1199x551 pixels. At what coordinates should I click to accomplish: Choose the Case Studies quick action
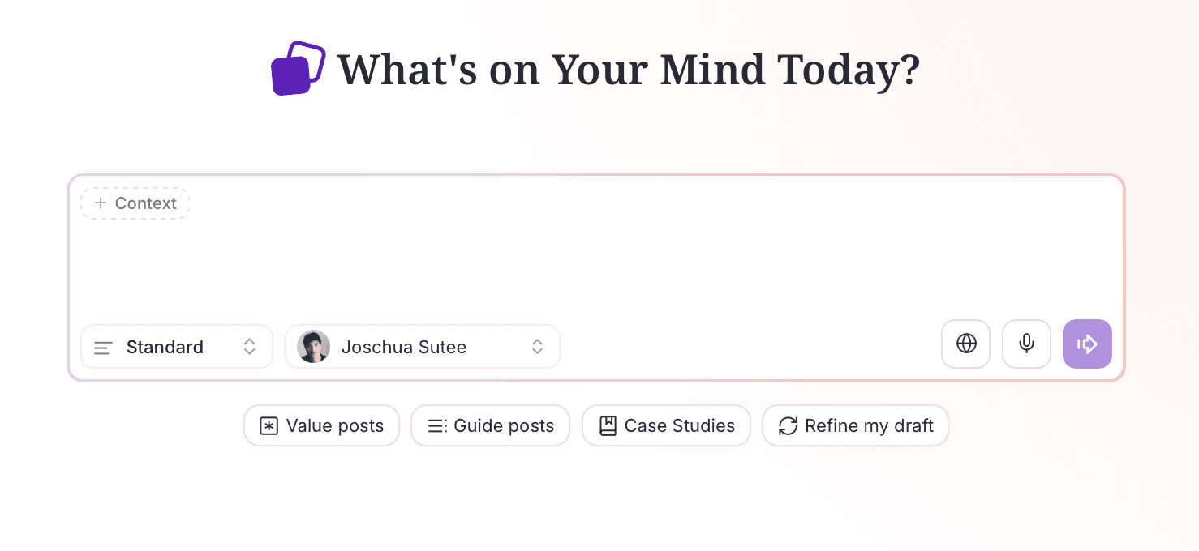[x=666, y=425]
